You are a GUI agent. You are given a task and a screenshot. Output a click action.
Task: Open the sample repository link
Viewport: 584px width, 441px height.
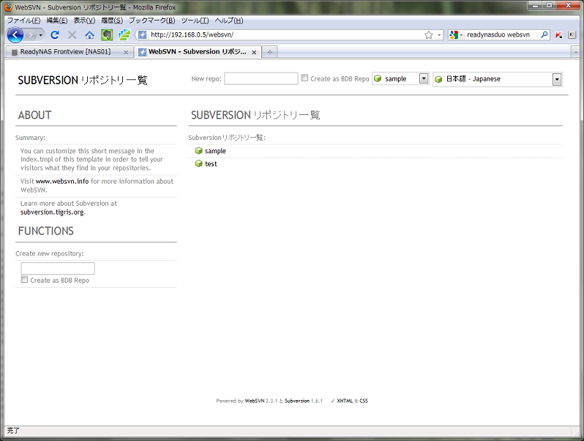215,151
